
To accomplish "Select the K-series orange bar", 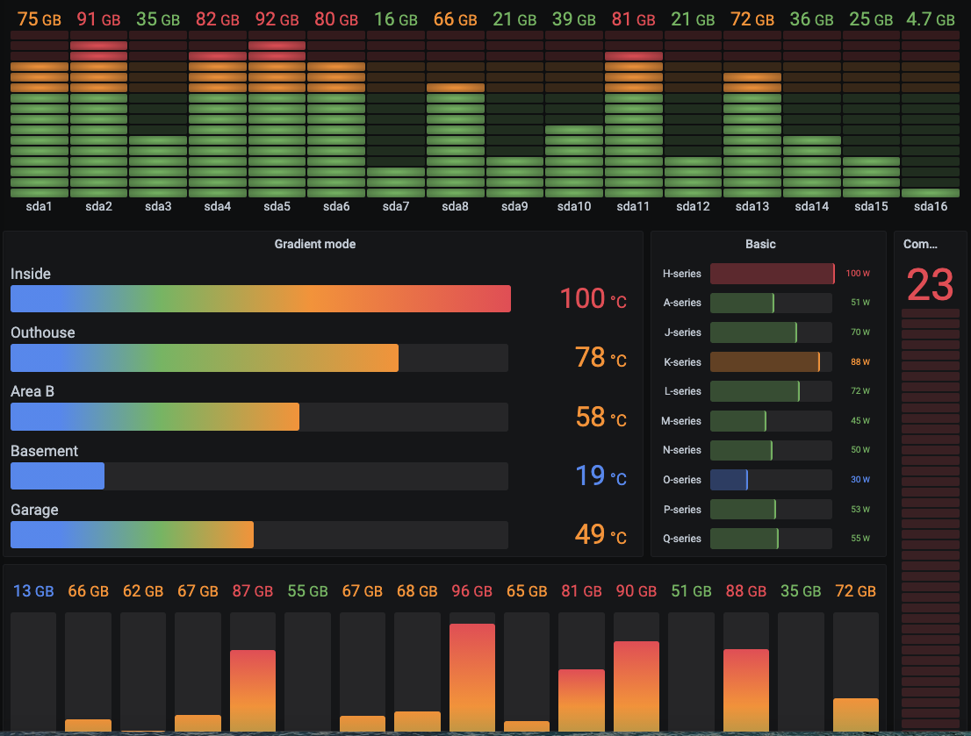I will click(x=765, y=362).
